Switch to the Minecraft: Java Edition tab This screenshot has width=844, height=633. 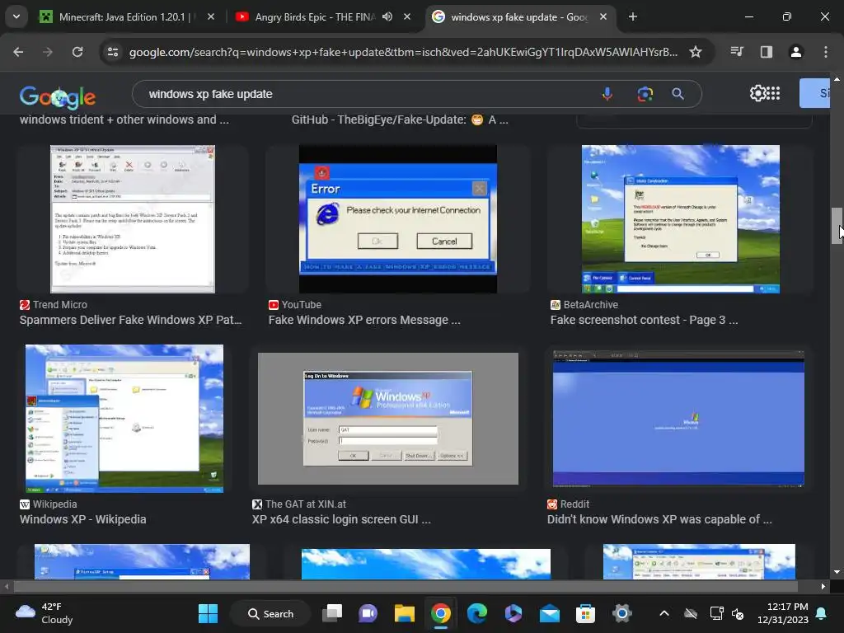tap(126, 16)
